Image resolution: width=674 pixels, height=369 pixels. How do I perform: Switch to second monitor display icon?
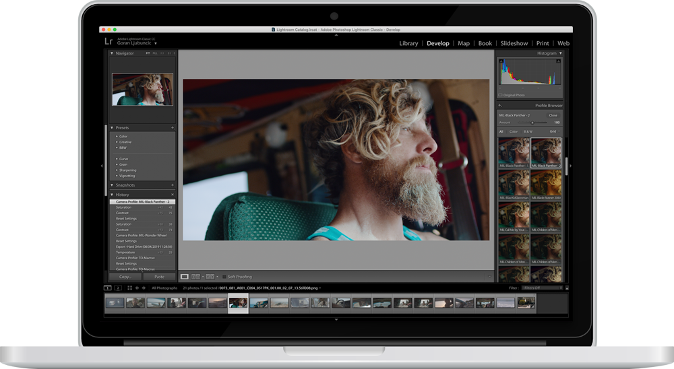click(x=118, y=288)
